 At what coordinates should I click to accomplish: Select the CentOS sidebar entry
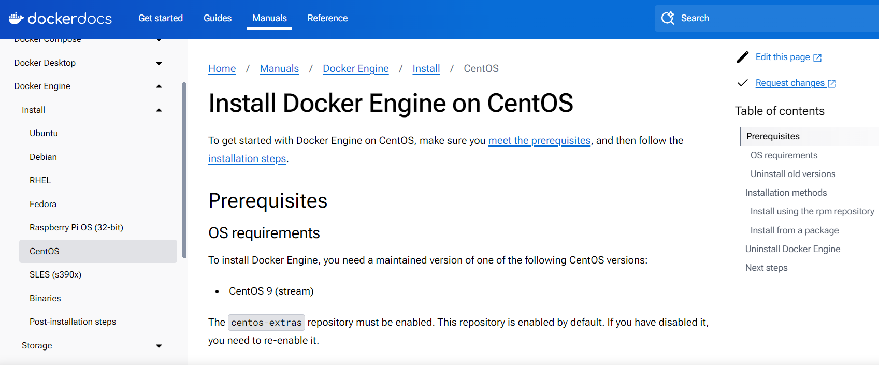[x=98, y=251]
